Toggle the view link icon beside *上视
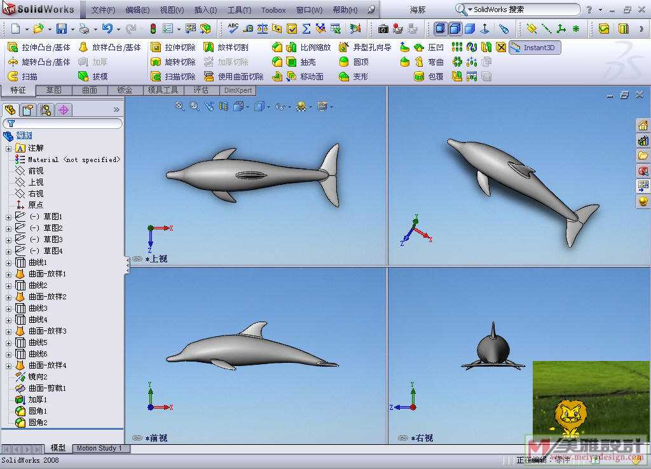The image size is (651, 469). click(137, 259)
